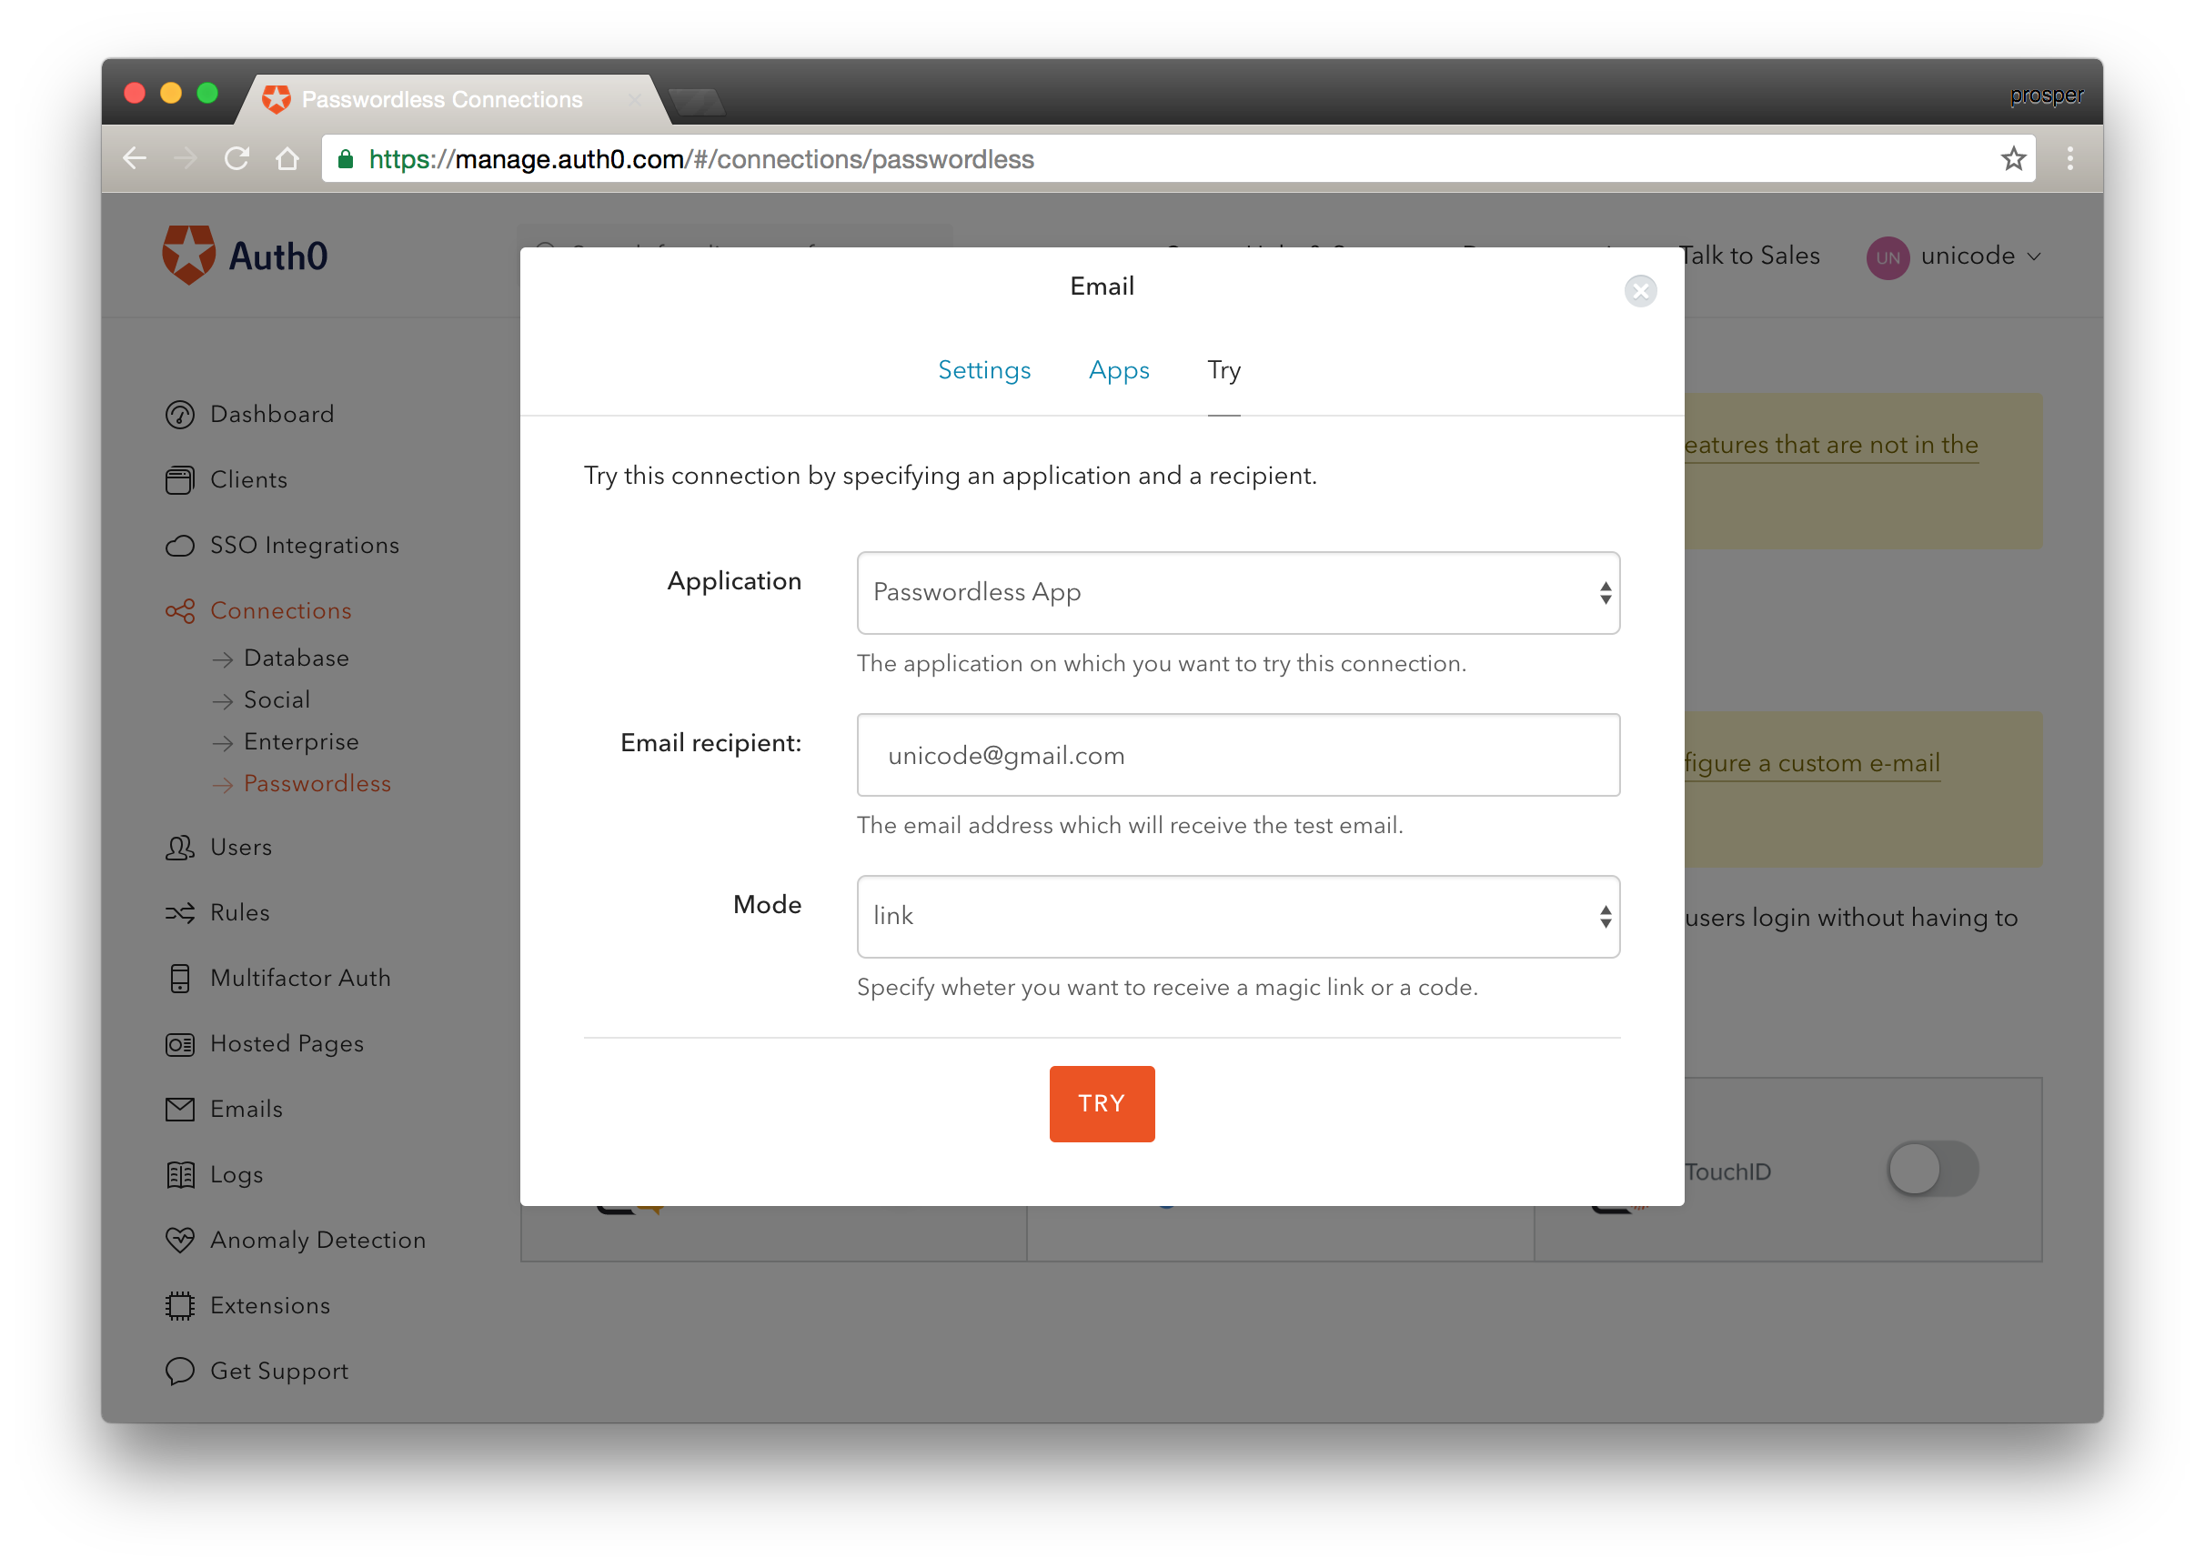The image size is (2205, 1568).
Task: Switch to the Settings tab
Action: click(x=983, y=371)
